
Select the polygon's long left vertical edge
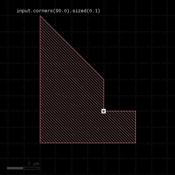click(x=40, y=79)
